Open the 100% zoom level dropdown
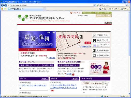Image resolution: width=131 pixels, height=98 pixels. coord(127,96)
